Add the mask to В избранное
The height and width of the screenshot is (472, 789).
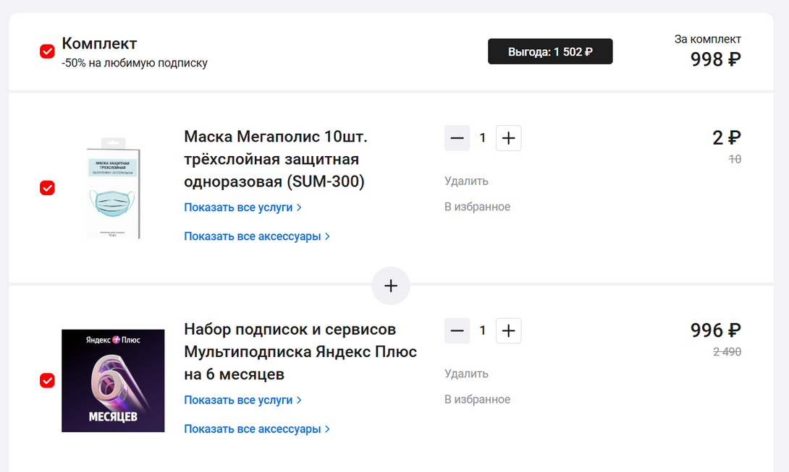477,207
